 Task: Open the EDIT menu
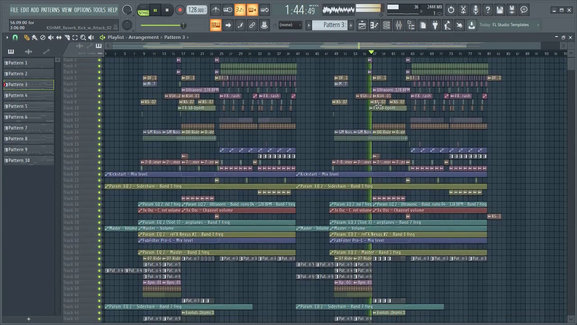(24, 10)
